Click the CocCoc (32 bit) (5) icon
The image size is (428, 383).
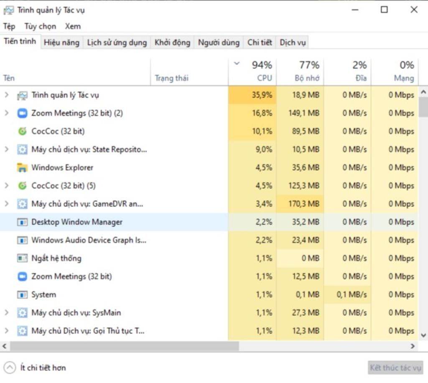pyautogui.click(x=22, y=186)
